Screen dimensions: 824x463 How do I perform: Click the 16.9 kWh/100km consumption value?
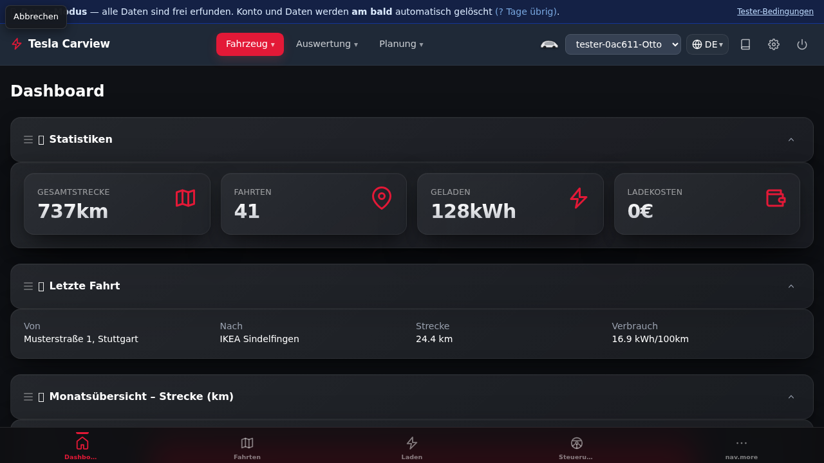[650, 339]
